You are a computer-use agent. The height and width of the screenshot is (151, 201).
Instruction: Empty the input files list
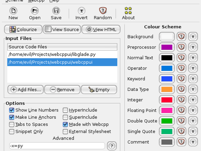(99, 89)
